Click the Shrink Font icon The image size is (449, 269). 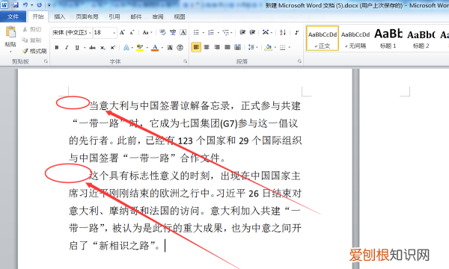(132, 32)
